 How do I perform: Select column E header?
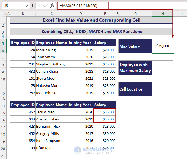pos(105,13)
